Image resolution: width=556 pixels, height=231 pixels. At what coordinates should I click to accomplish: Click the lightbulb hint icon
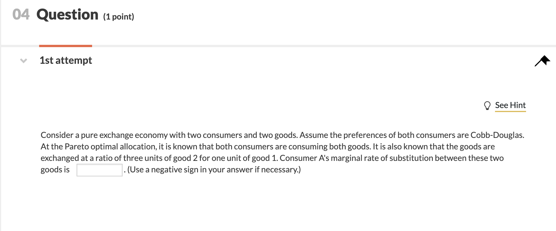(x=487, y=106)
